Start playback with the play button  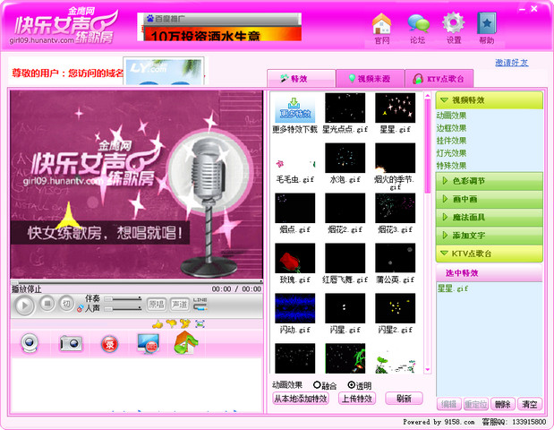(x=24, y=305)
